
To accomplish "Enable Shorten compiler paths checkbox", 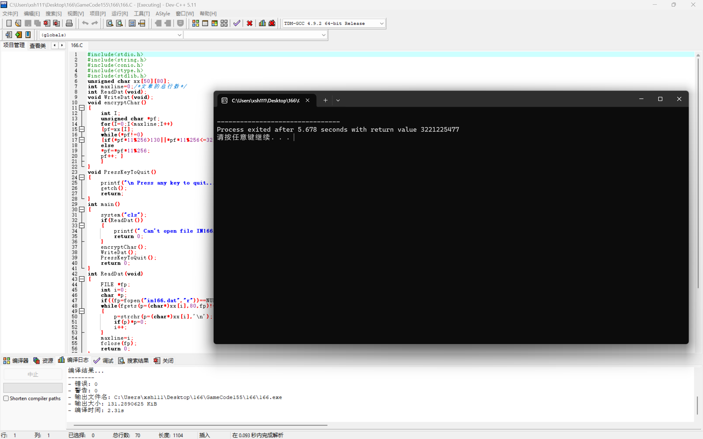I will click(6, 398).
